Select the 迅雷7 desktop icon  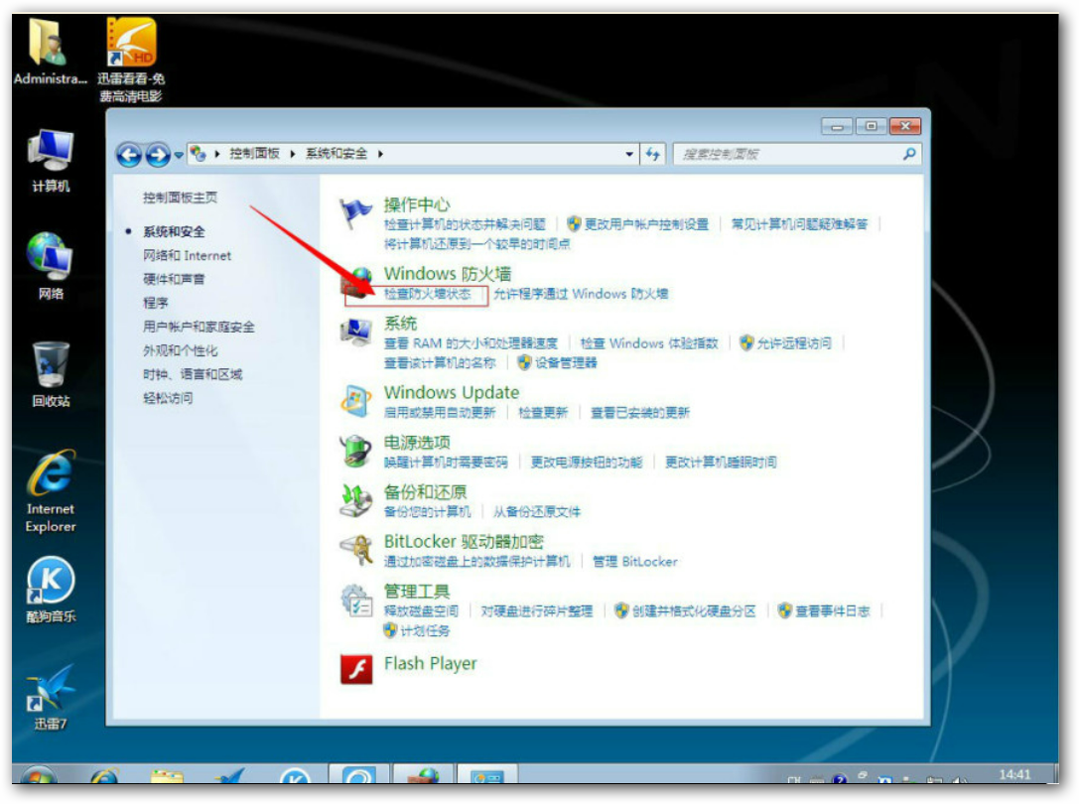(x=51, y=697)
